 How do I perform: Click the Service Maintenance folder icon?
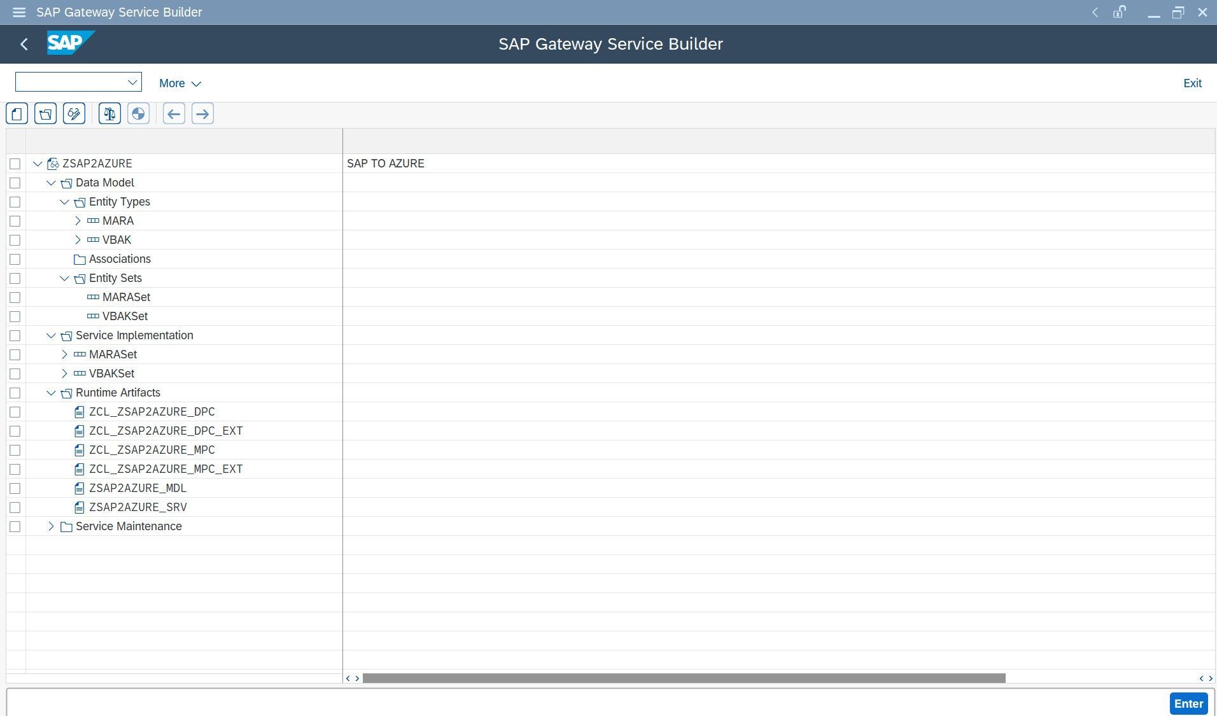pyautogui.click(x=66, y=527)
